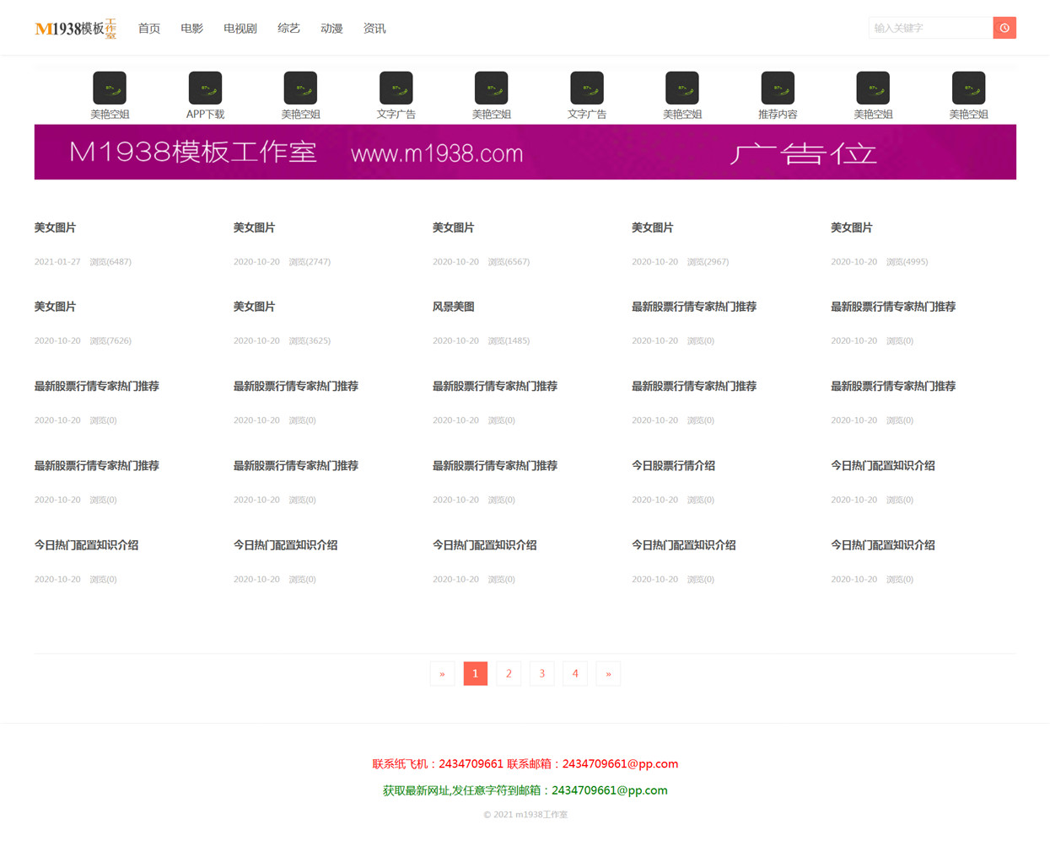The image size is (1050, 851).
Task: Open 美女图片 article dated 2021-01-27
Action: (55, 227)
